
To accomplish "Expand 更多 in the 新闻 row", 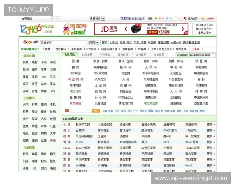I will tap(211, 154).
